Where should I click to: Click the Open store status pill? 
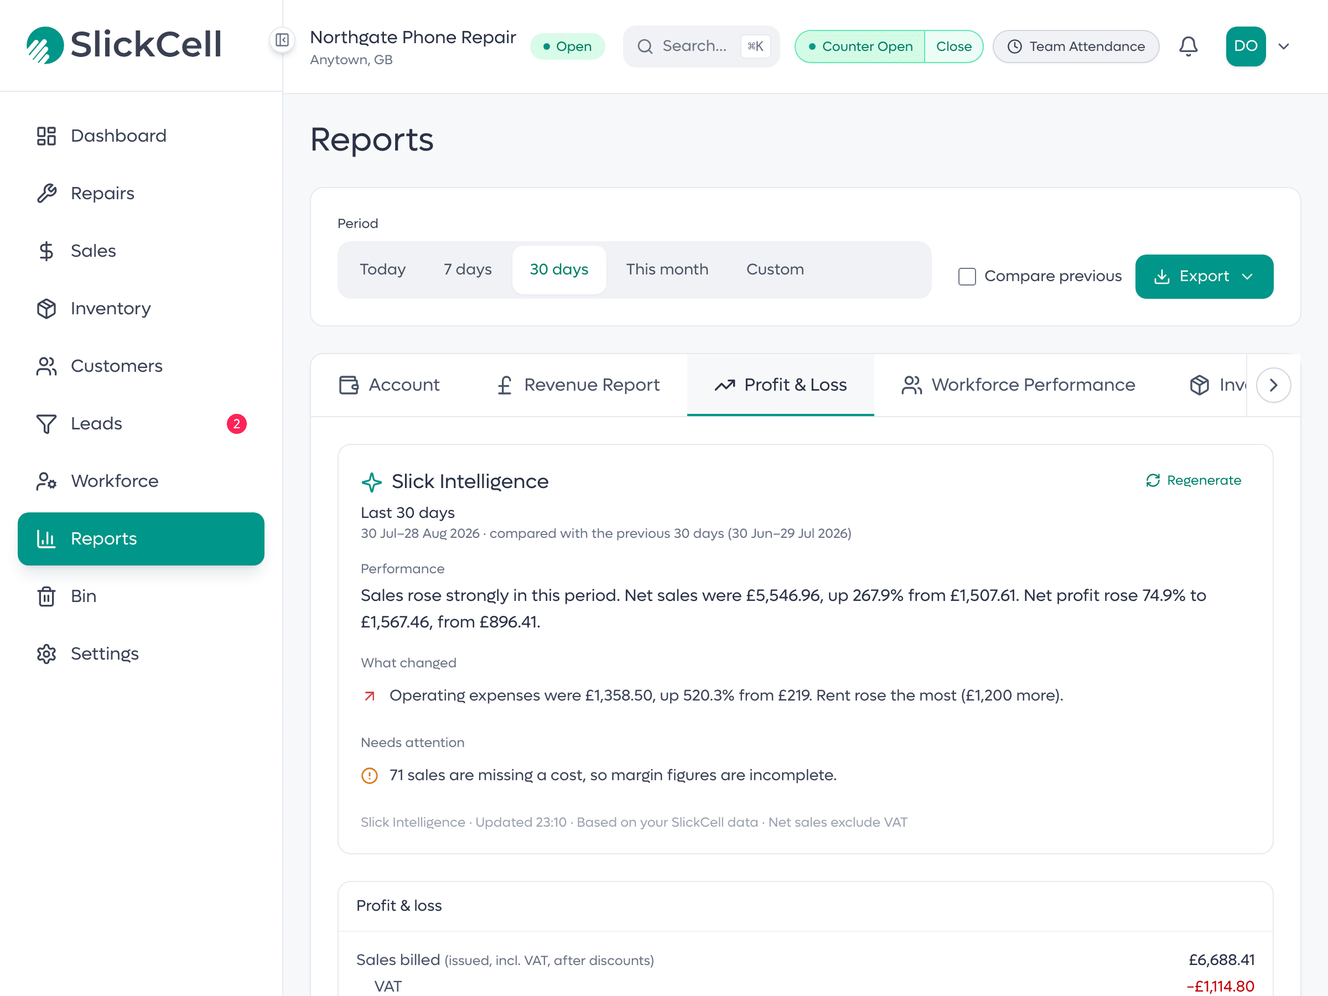tap(567, 46)
